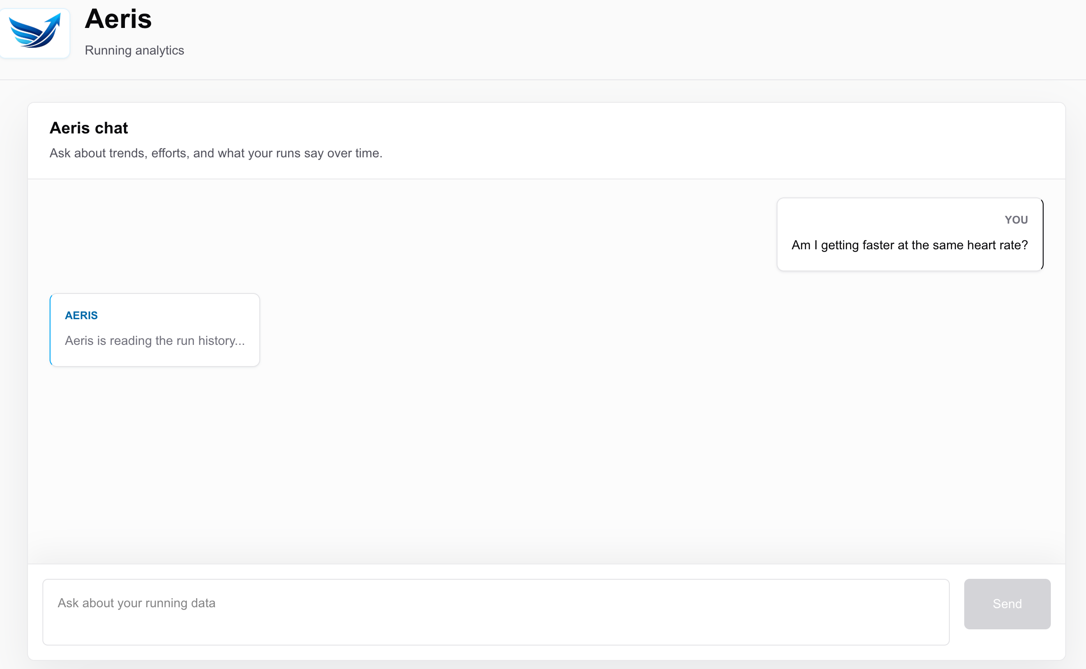1086x669 pixels.
Task: Click the 'Aeris chat' heading
Action: [89, 128]
